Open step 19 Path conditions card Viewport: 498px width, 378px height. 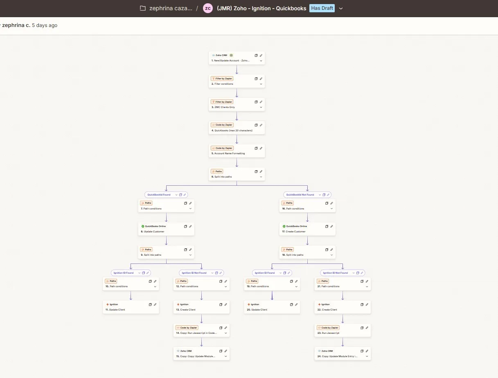(272, 283)
